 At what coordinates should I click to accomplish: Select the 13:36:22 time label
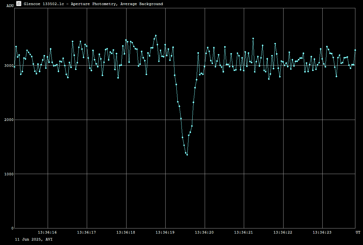pyautogui.click(x=283, y=233)
